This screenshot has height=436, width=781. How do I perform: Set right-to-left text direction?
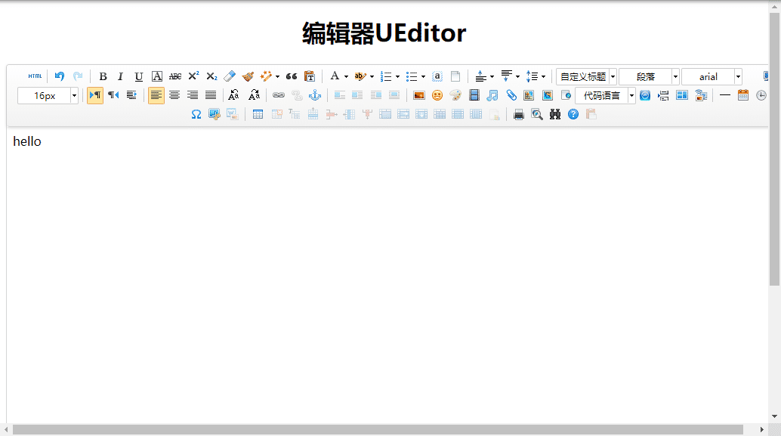click(113, 95)
